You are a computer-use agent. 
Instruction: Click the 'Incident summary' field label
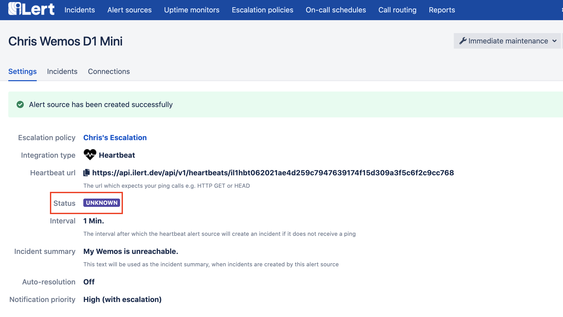[x=45, y=251]
